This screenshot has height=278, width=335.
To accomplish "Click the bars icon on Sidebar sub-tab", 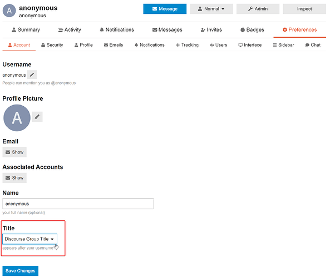I will 275,45.
